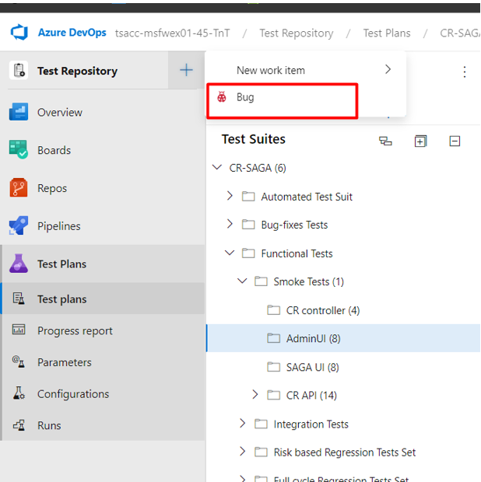This screenshot has height=482, width=481.
Task: Expand the CR API (14) chevron
Action: point(255,395)
